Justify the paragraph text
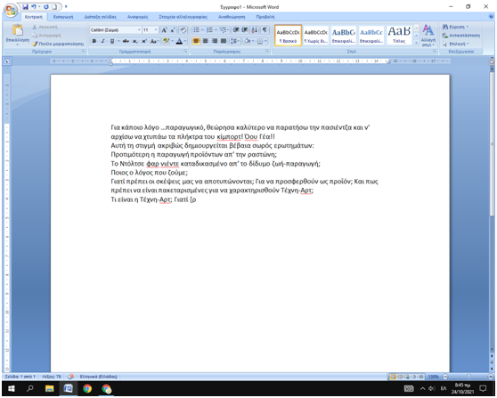Viewport: 497px width, 398px height. pos(224,41)
